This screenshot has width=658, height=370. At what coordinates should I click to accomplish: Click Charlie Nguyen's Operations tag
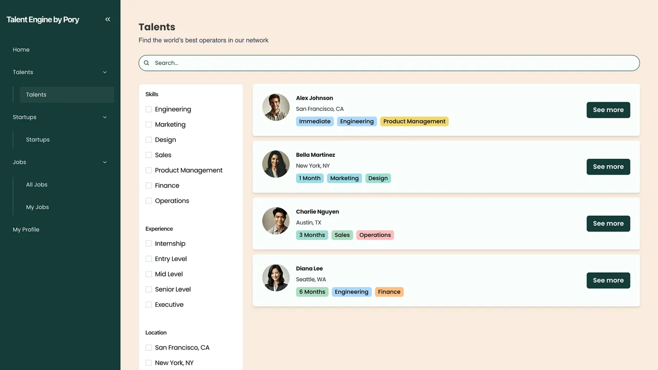(375, 235)
